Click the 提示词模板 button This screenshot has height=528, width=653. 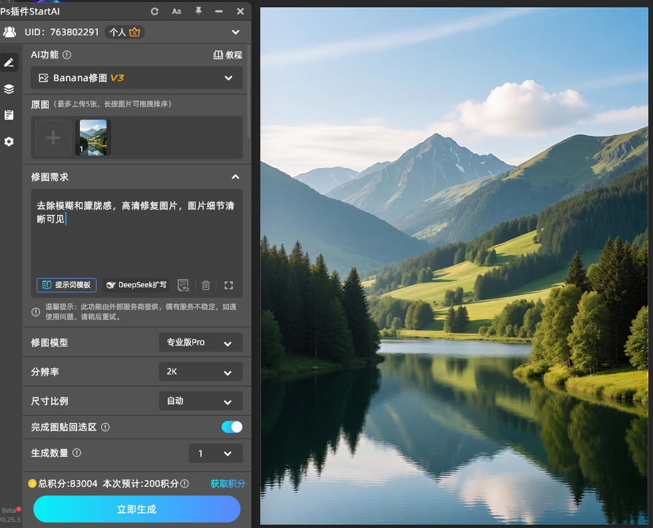67,285
